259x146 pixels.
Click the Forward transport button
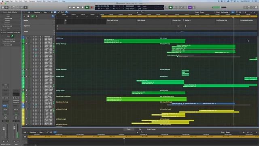(78, 7)
